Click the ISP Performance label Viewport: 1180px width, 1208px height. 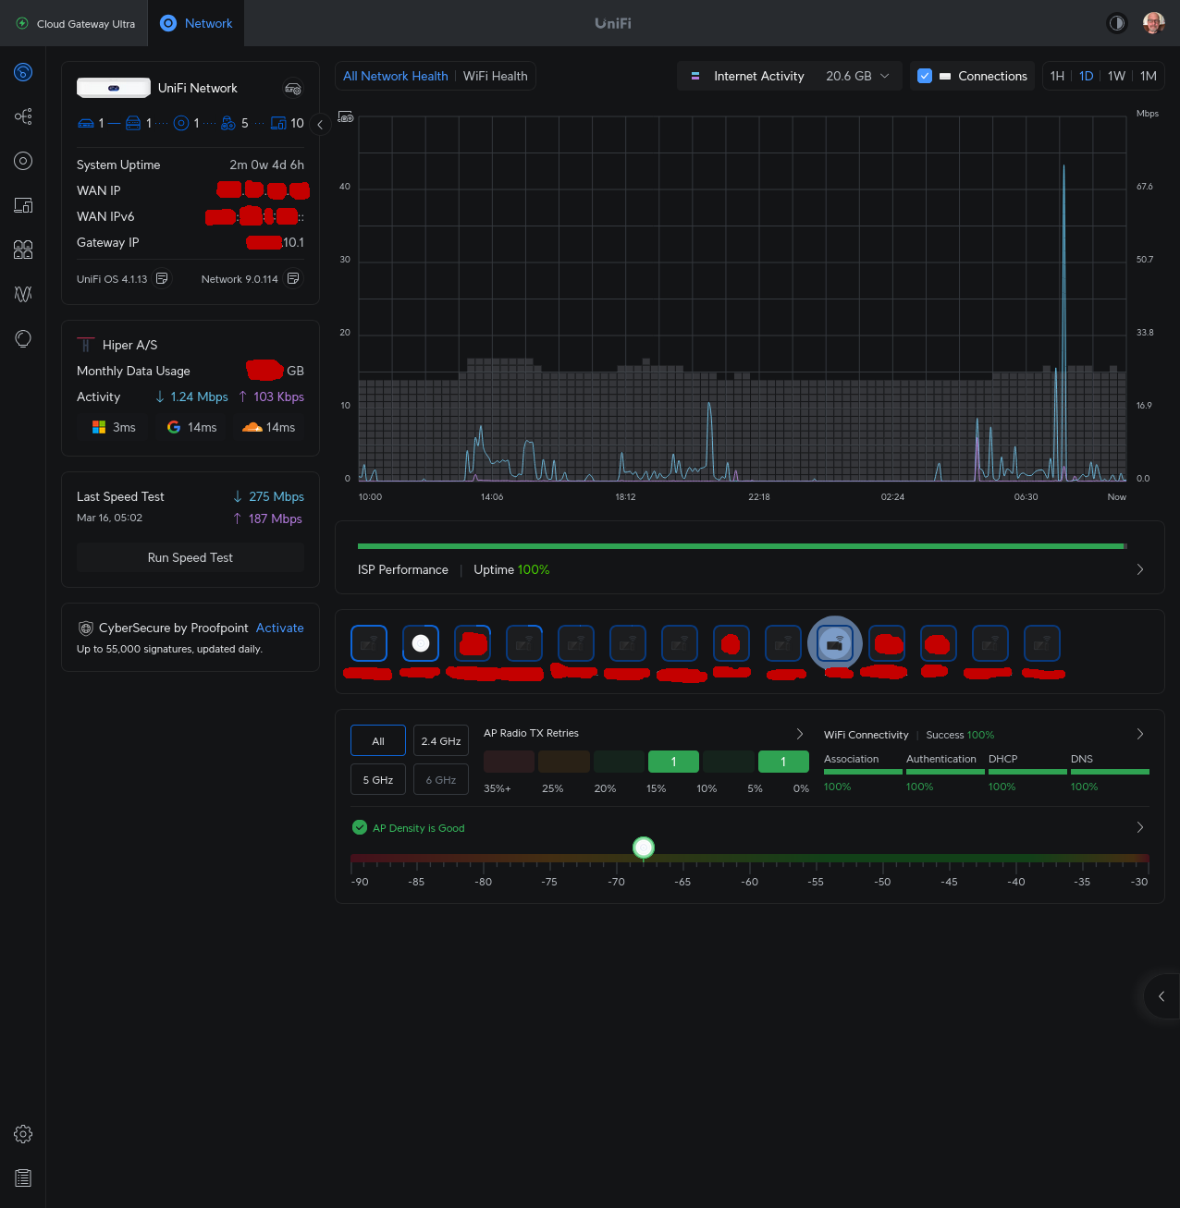click(403, 569)
